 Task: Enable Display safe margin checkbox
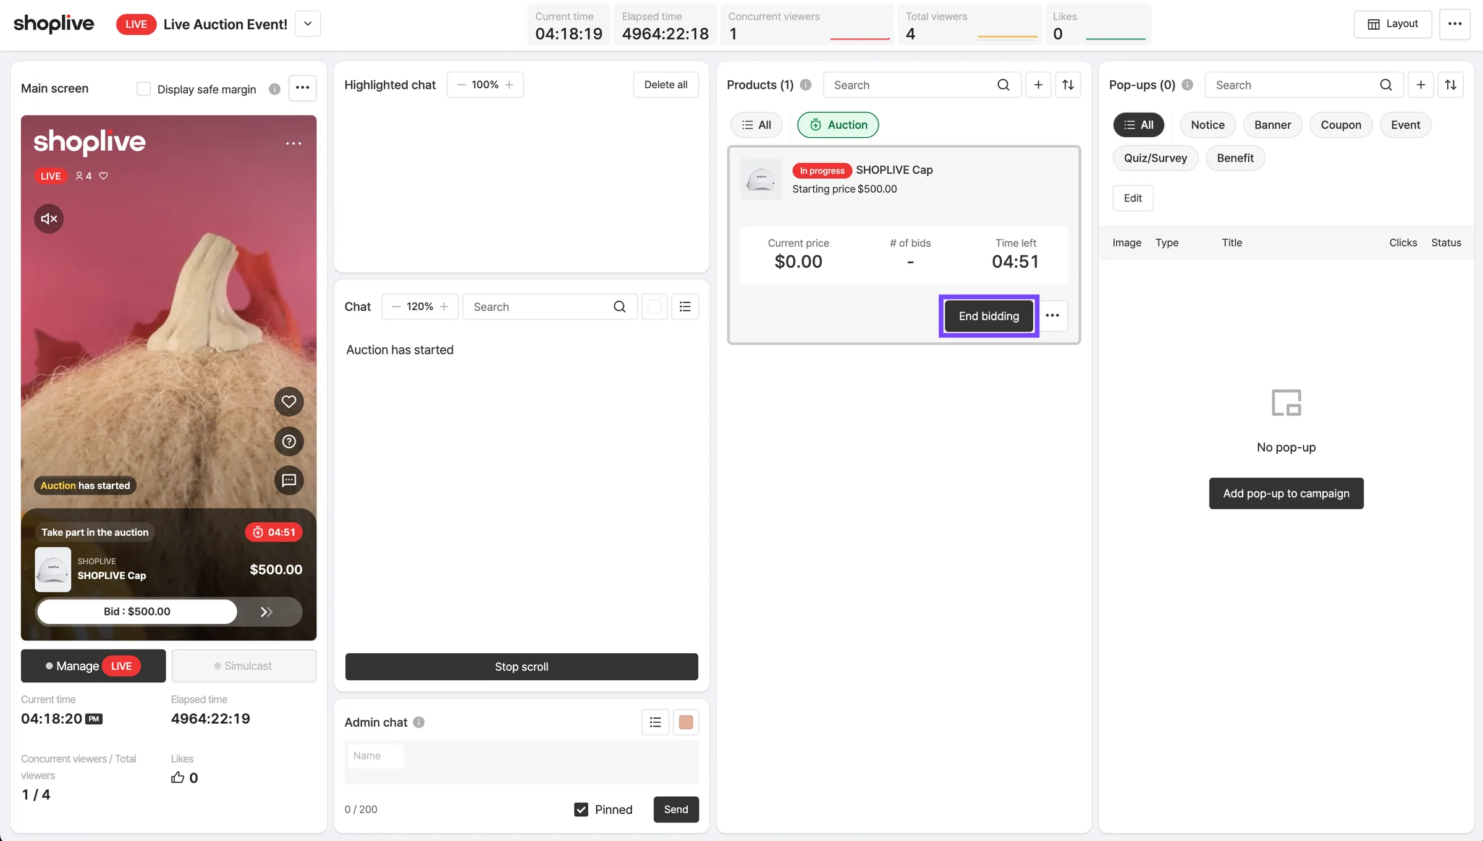tap(143, 89)
